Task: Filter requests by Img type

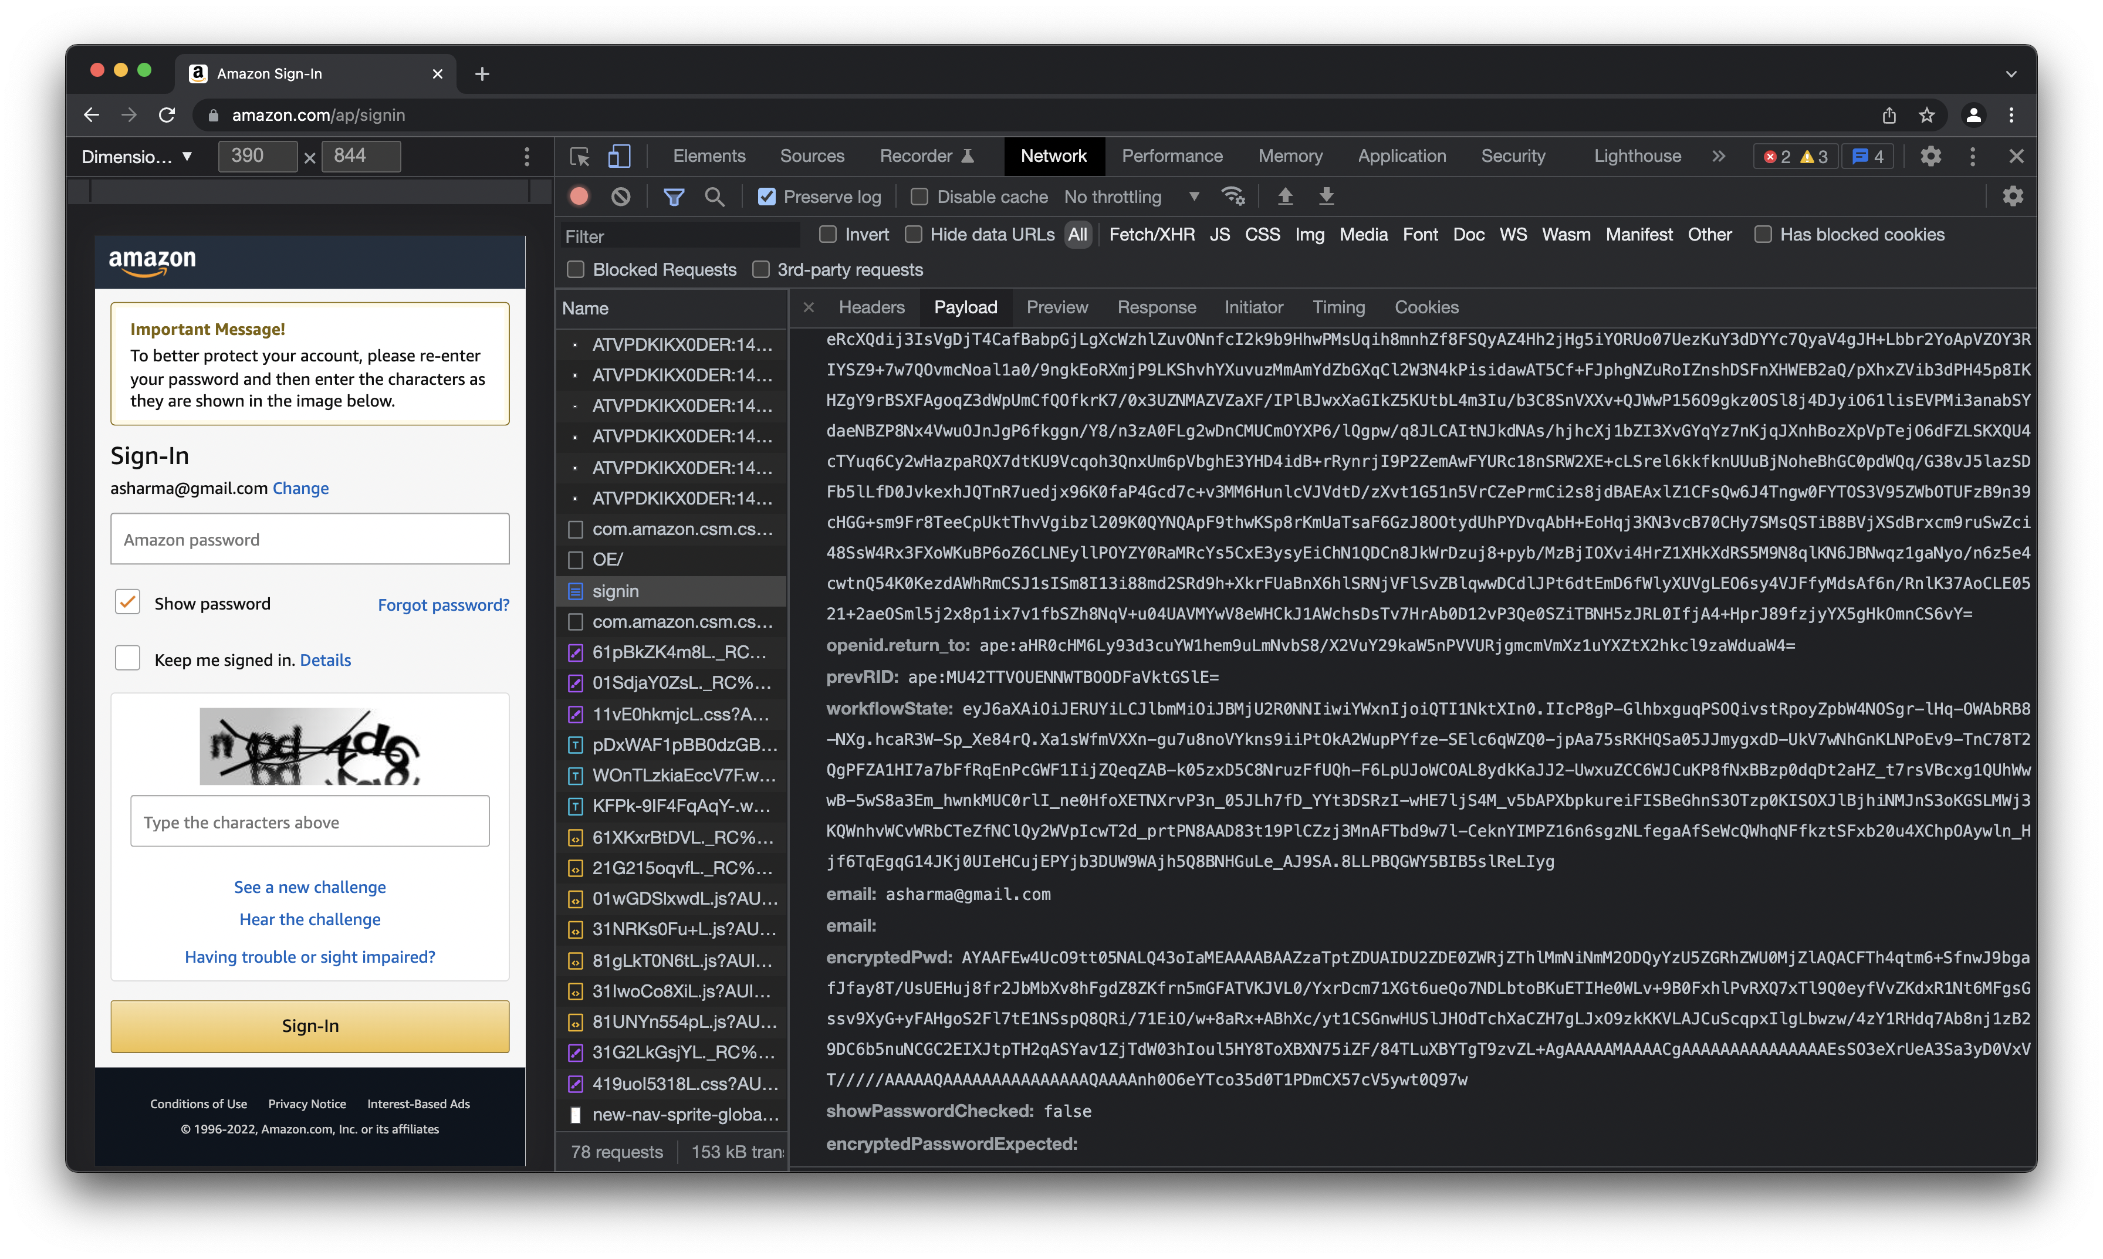Action: (1309, 234)
